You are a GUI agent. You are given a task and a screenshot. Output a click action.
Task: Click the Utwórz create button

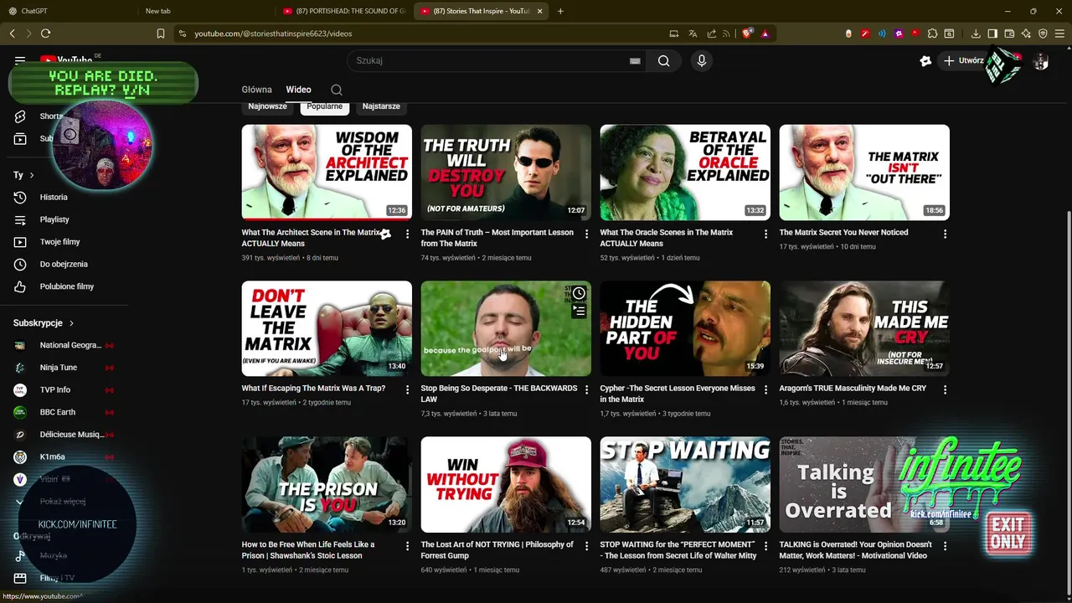tap(963, 60)
